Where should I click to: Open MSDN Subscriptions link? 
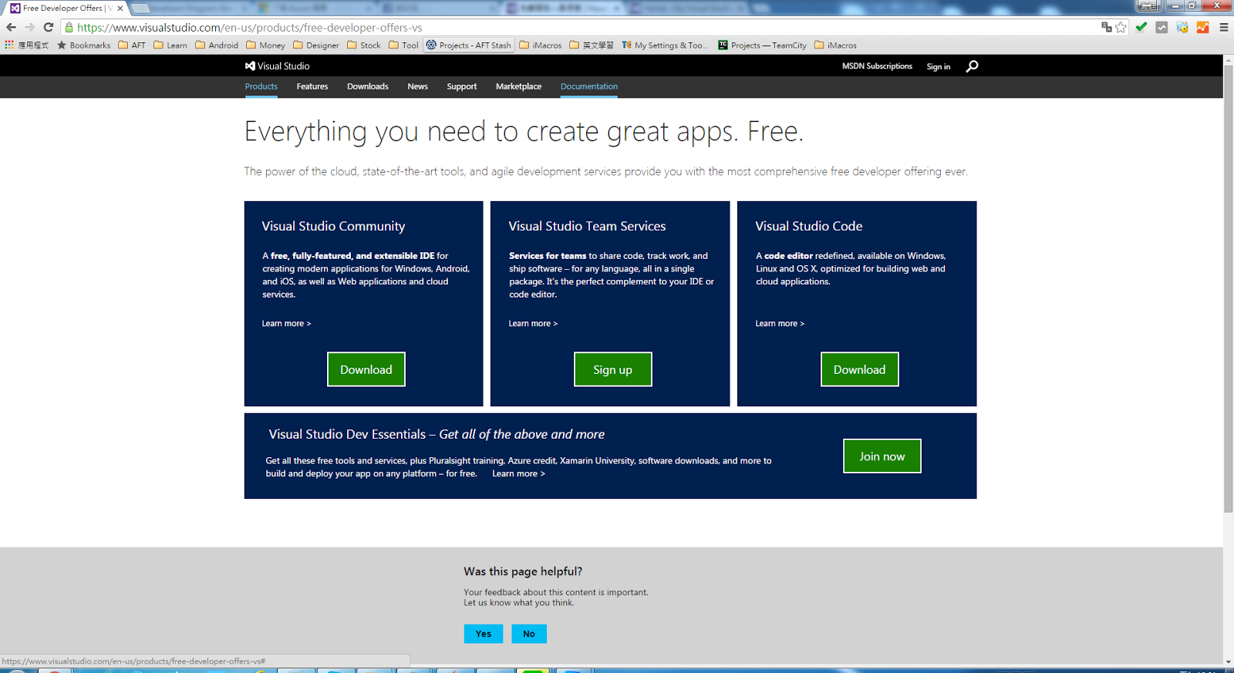tap(877, 66)
